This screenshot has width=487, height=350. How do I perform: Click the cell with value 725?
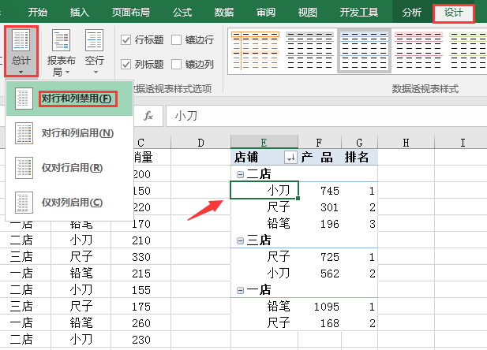[x=320, y=257]
